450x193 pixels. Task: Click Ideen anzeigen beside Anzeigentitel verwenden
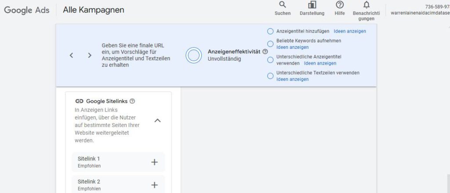point(320,63)
